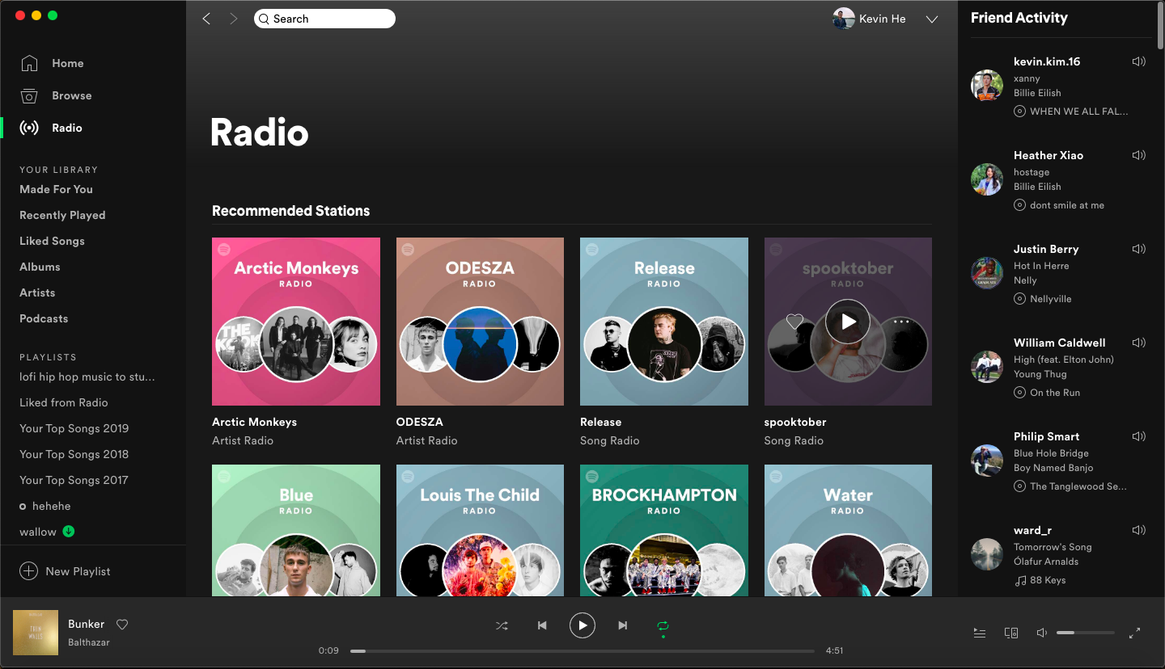Click the song progress bar
The height and width of the screenshot is (669, 1165).
coord(582,650)
